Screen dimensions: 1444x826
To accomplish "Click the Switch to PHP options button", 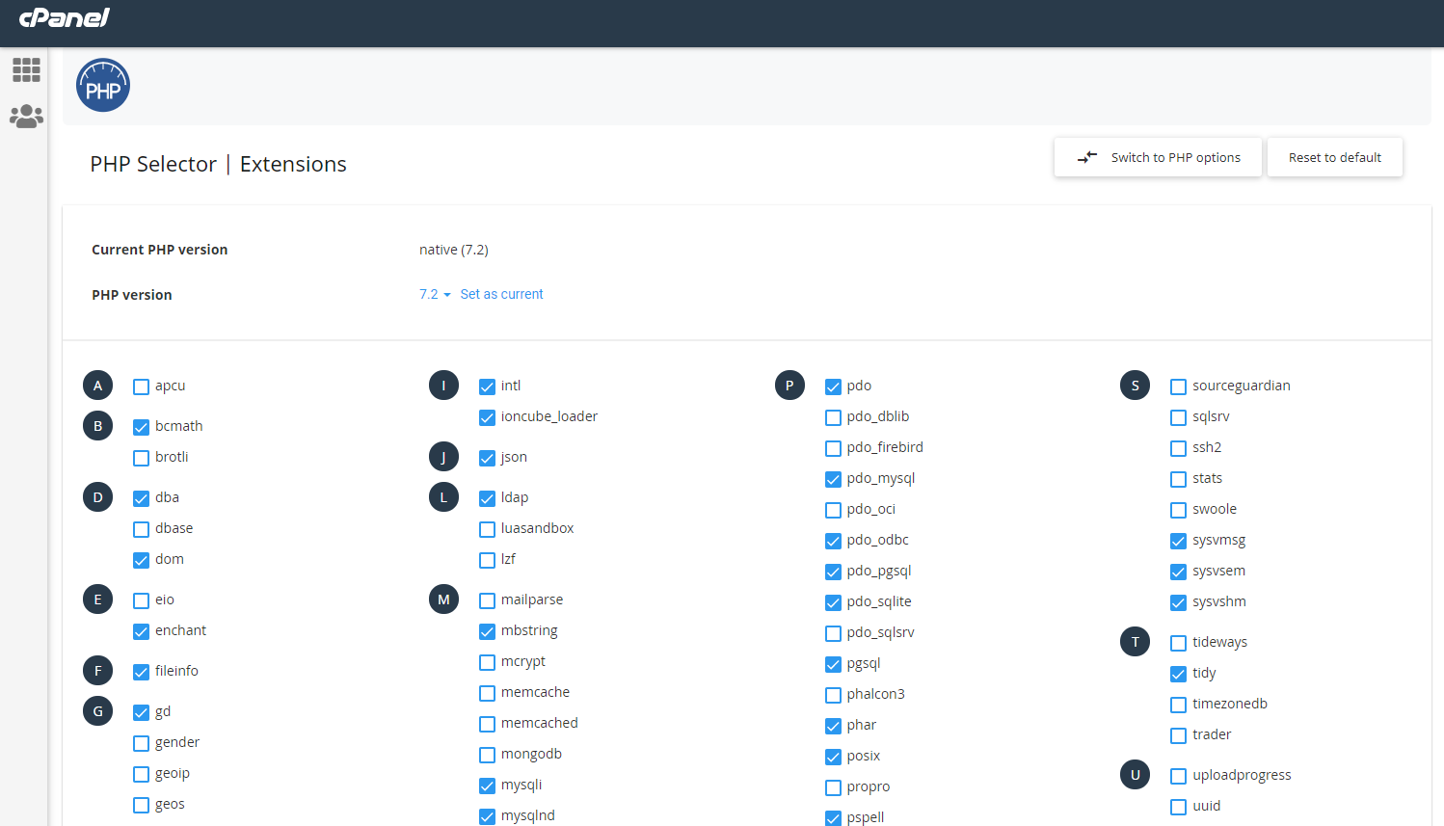I will pos(1157,156).
